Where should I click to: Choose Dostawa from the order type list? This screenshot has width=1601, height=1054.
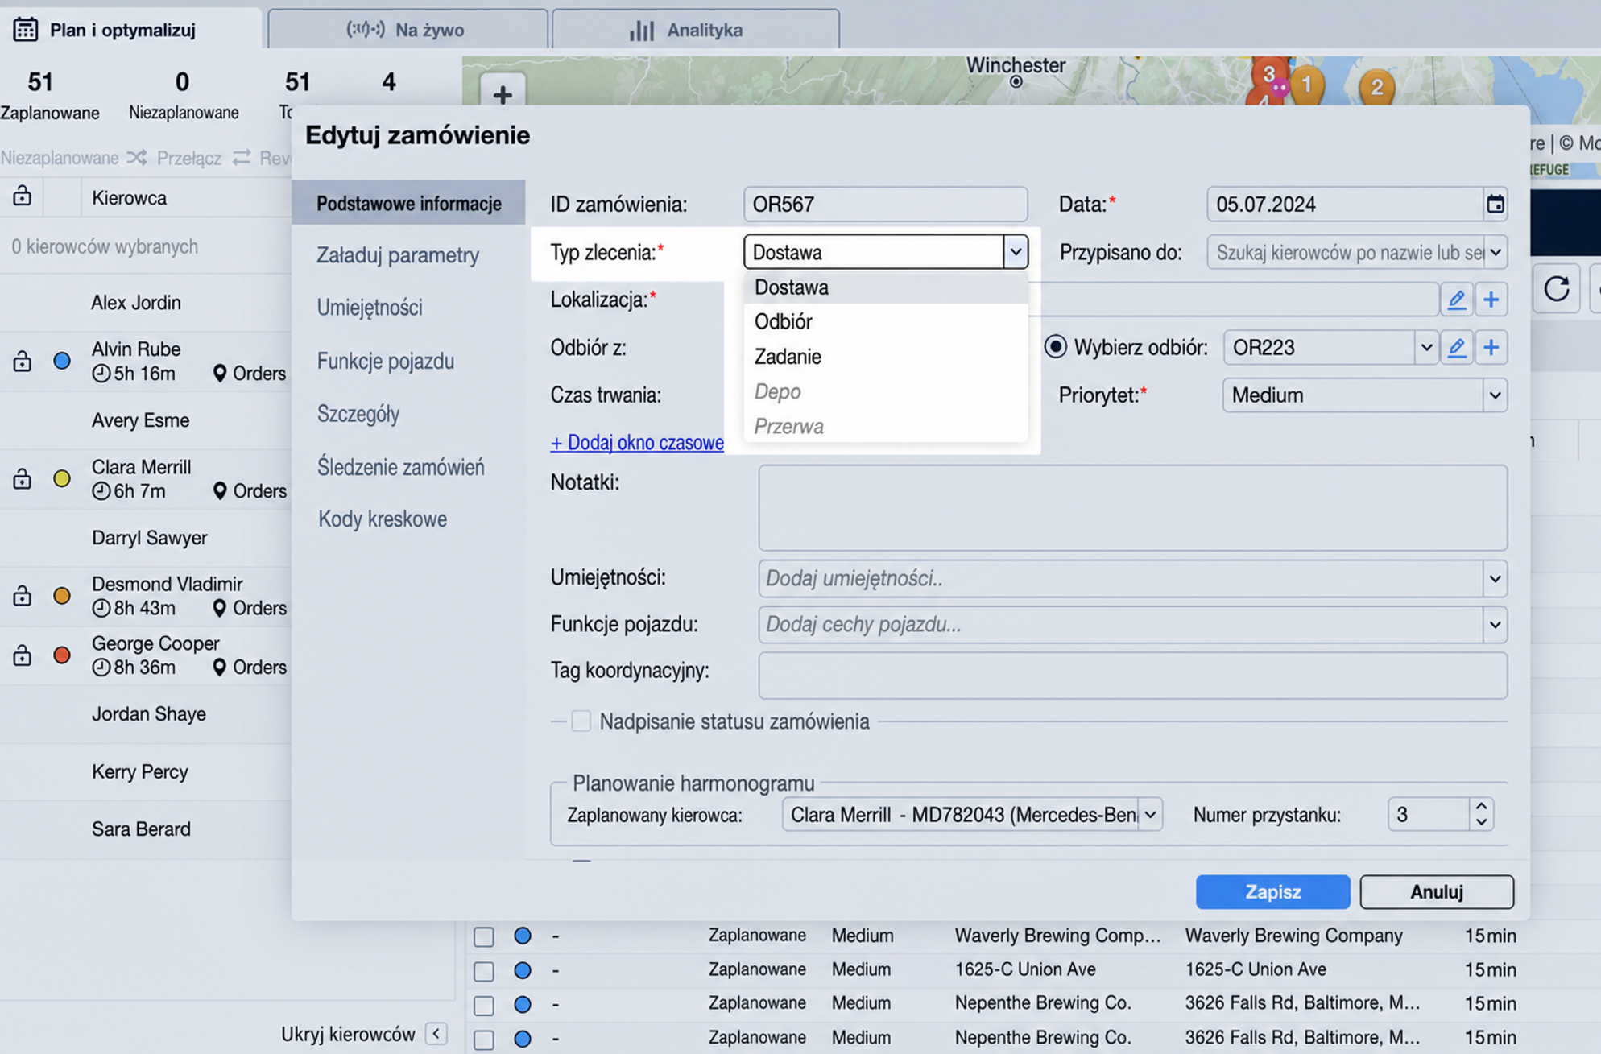pyautogui.click(x=886, y=287)
